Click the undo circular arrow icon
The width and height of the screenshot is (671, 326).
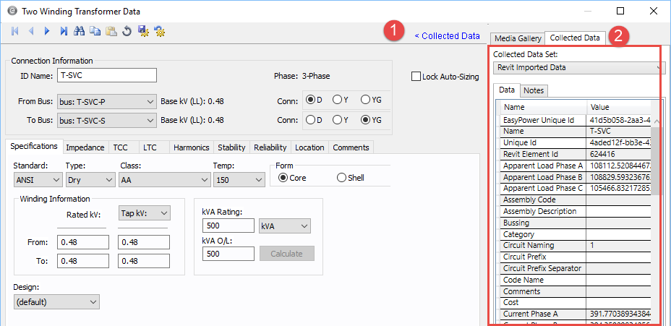click(127, 31)
